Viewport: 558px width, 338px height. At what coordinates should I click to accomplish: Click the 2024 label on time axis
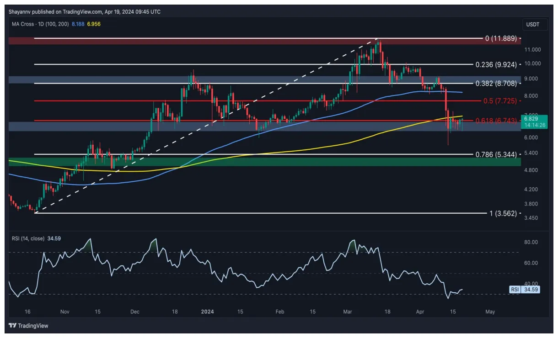tap(208, 312)
